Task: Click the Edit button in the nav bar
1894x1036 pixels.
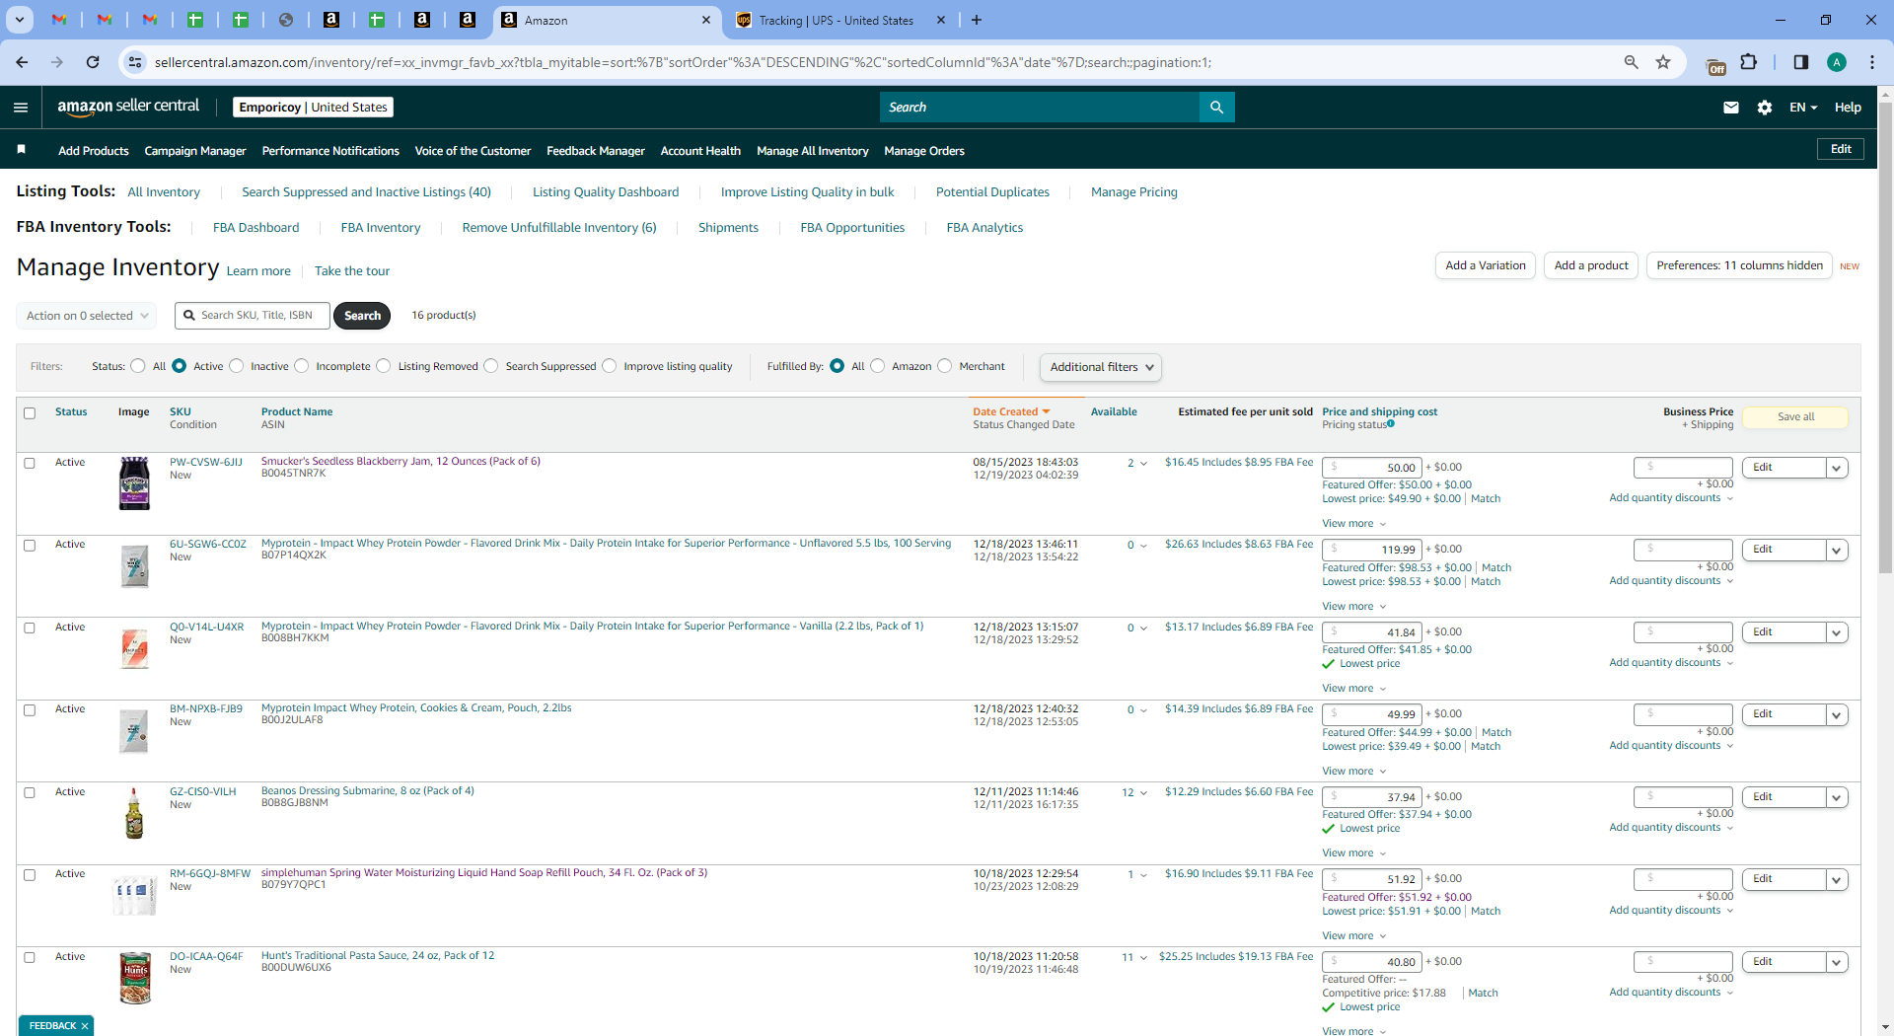Action: coord(1841,149)
